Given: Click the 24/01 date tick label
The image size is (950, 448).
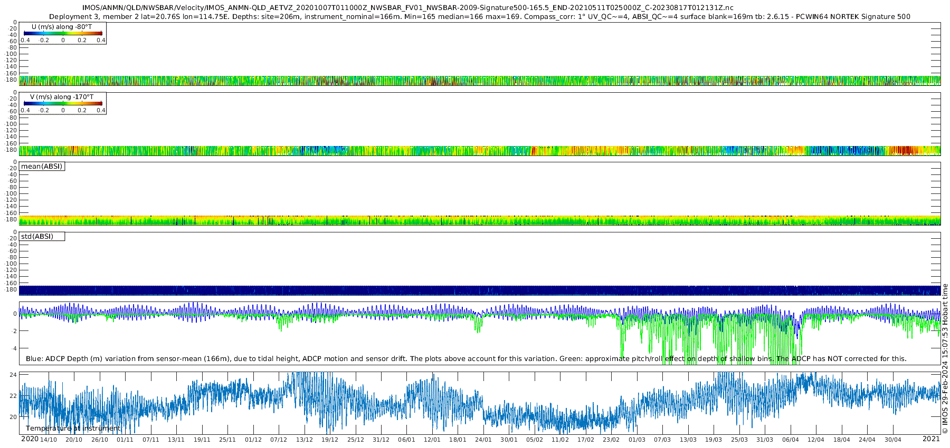Looking at the screenshot, I should [x=483, y=440].
